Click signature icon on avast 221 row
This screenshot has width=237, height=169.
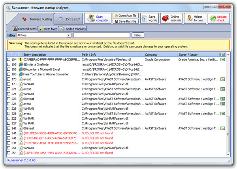(x=222, y=89)
